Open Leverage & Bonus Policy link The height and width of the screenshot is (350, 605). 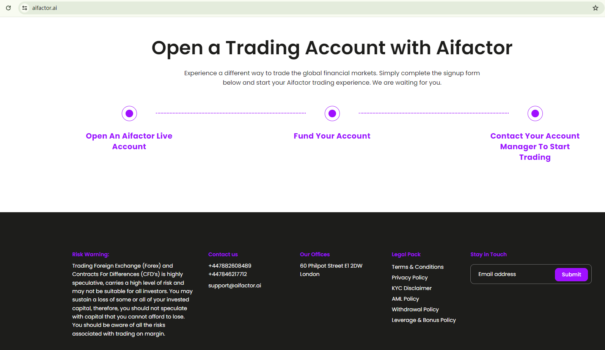coord(424,320)
